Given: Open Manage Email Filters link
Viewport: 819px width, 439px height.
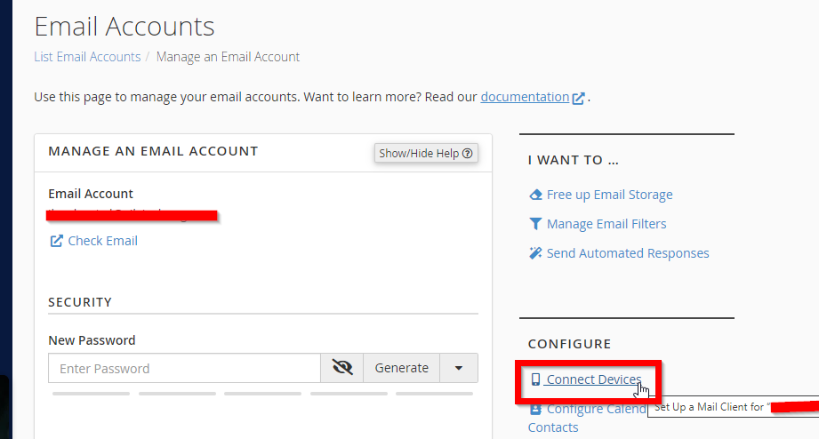Looking at the screenshot, I should (606, 224).
